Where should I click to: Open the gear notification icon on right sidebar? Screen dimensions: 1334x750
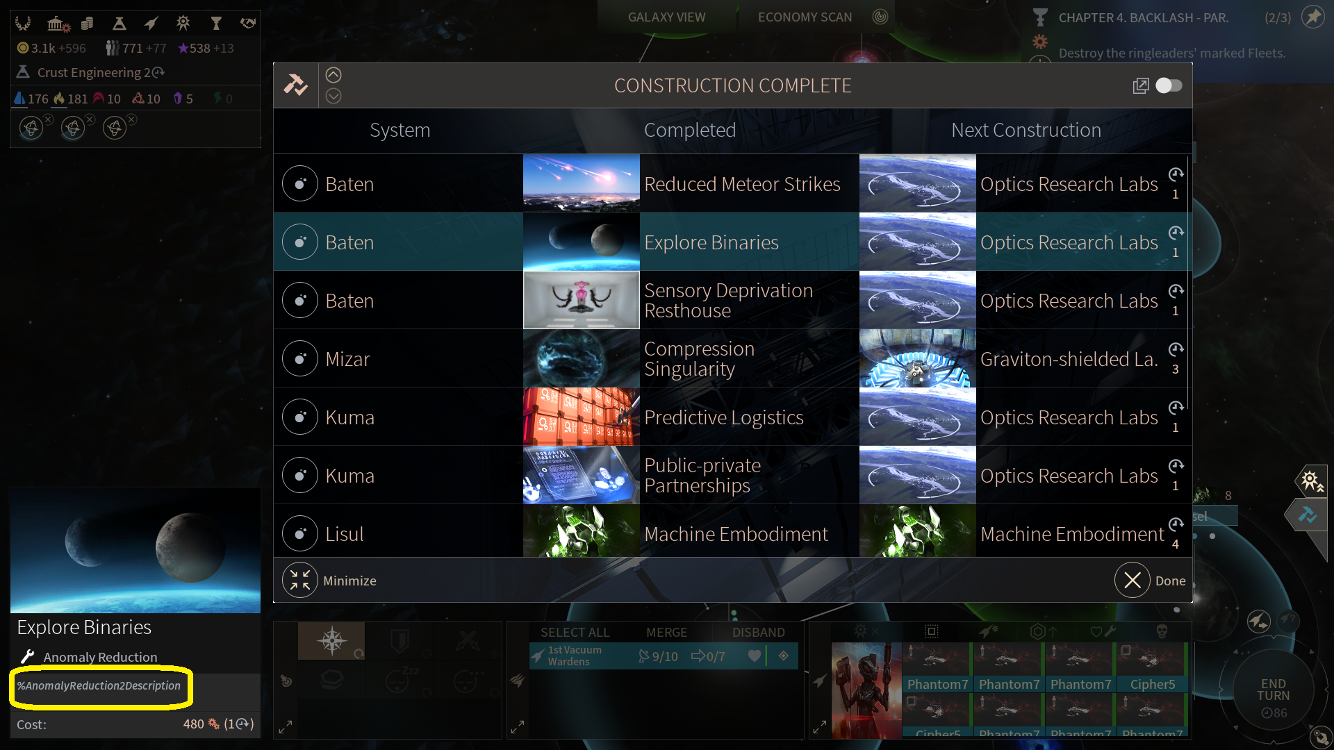[x=1310, y=480]
